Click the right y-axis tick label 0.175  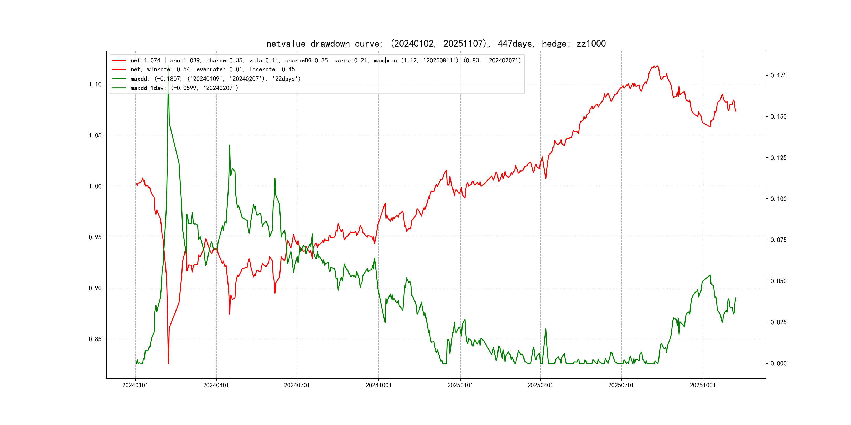[x=779, y=76]
